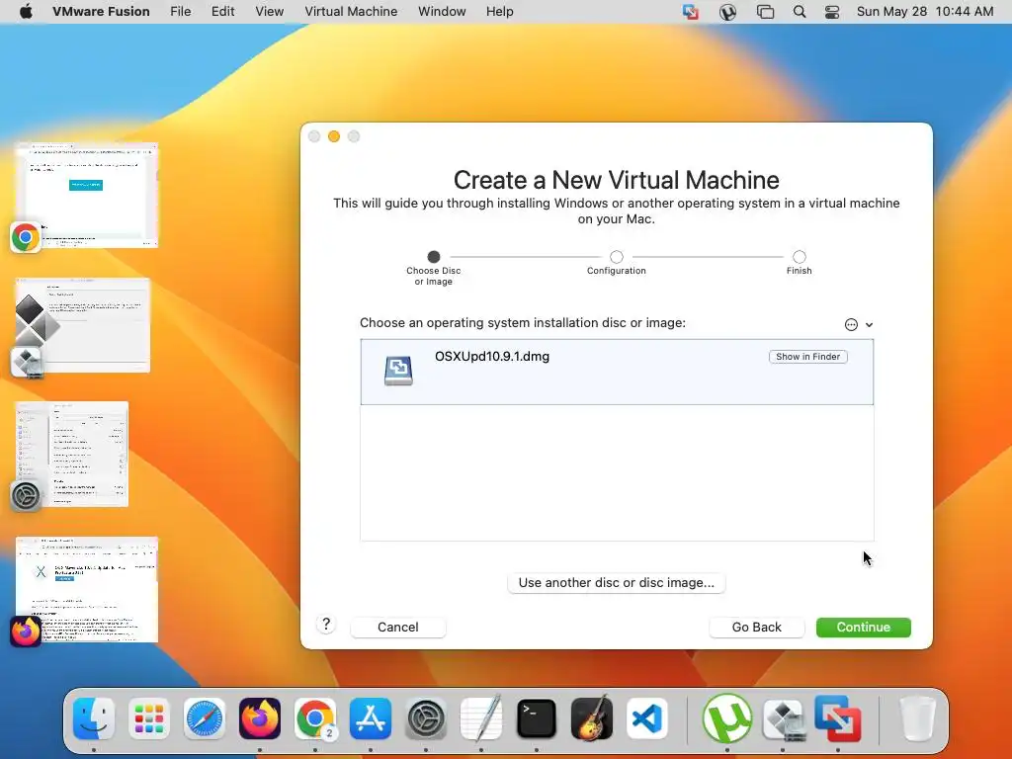
Task: Open the View menu
Action: pos(269,12)
